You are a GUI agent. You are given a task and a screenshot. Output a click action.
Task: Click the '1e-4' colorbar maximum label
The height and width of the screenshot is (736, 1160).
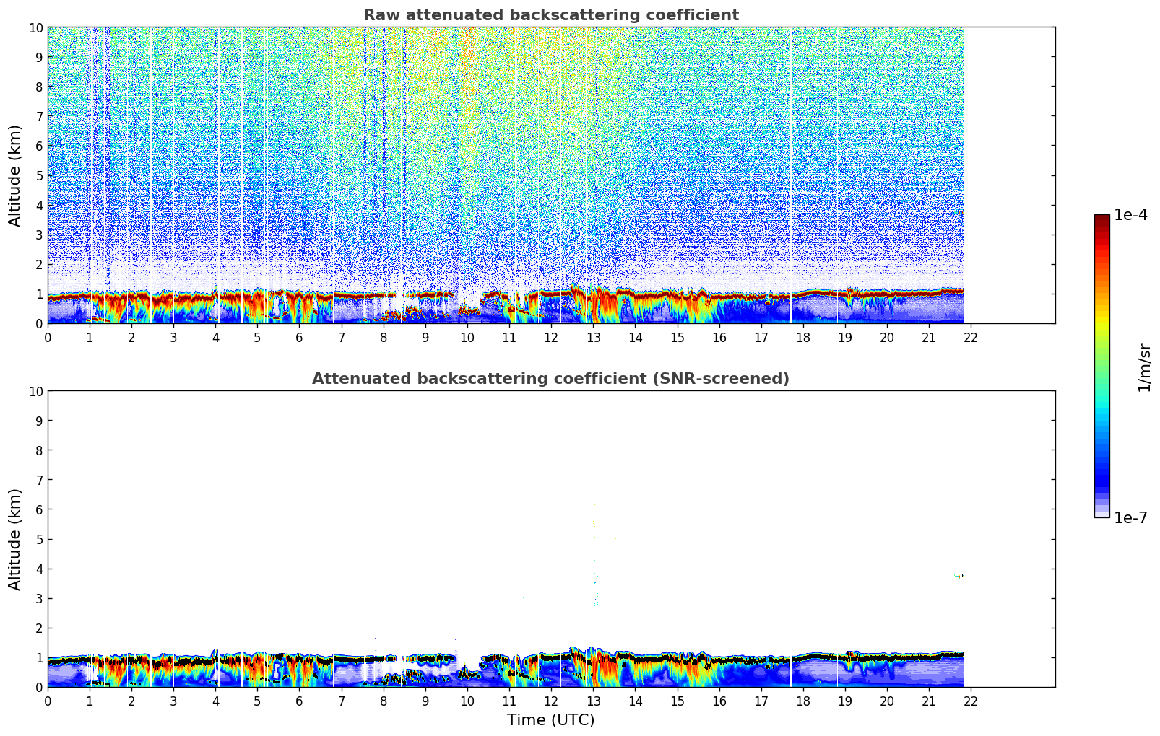click(1130, 215)
